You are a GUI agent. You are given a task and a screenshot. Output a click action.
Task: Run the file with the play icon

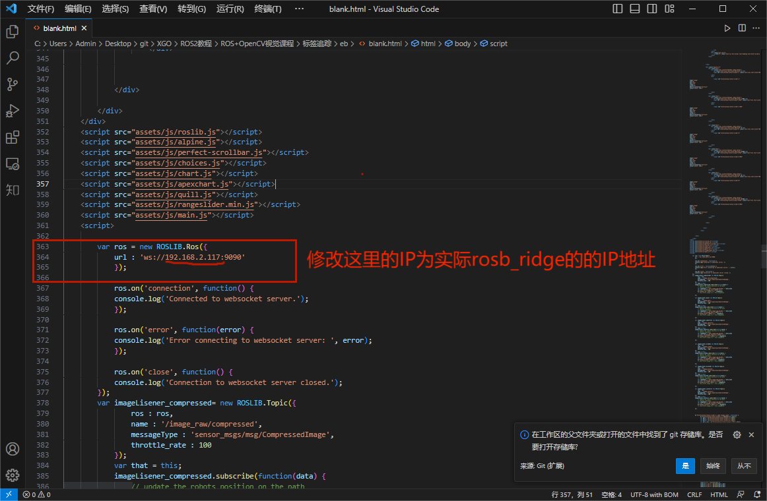tap(727, 28)
